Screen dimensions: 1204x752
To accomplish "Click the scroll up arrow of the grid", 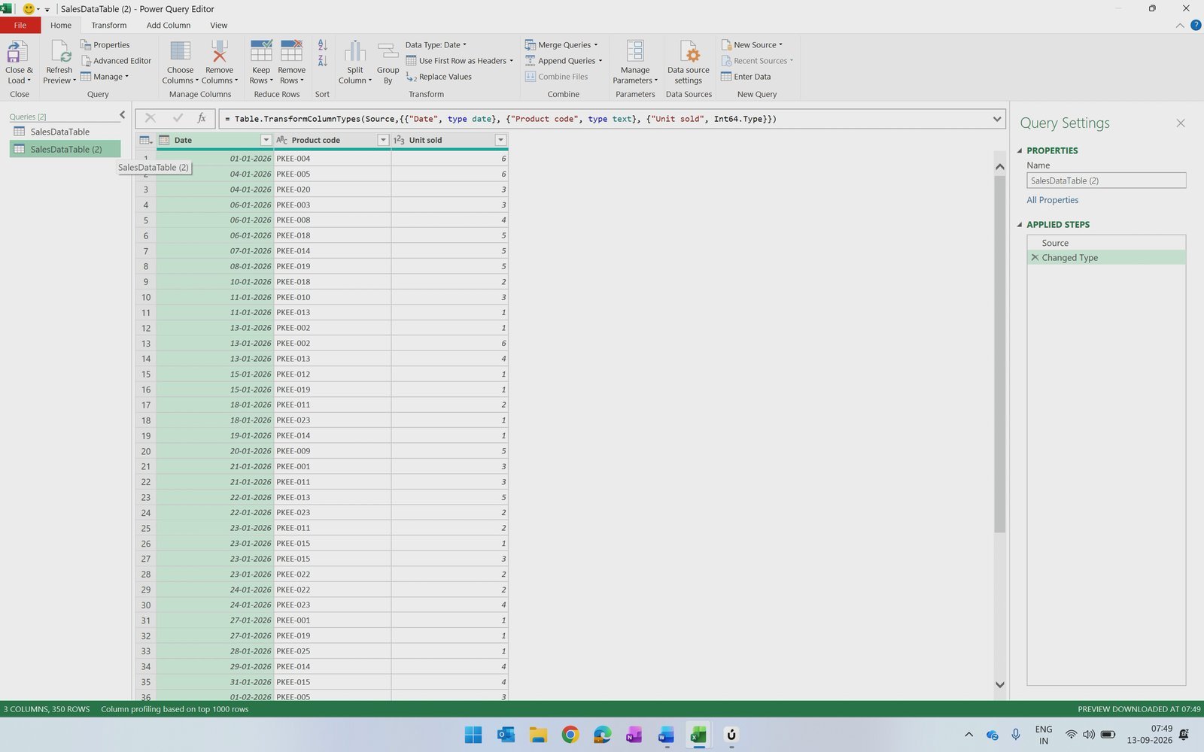I will (x=1000, y=167).
